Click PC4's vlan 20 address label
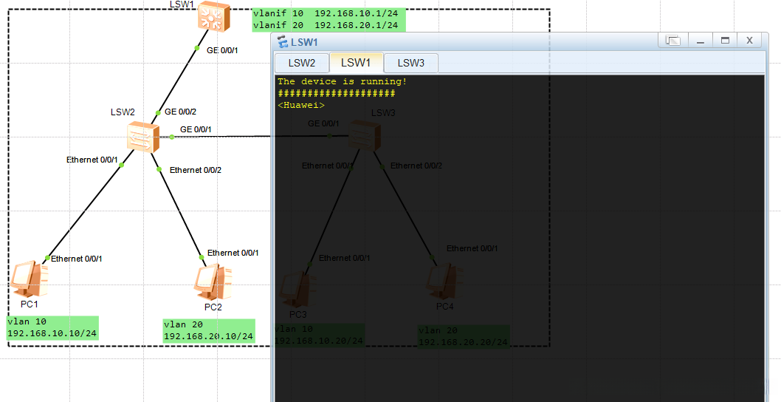This screenshot has width=781, height=402. (464, 337)
